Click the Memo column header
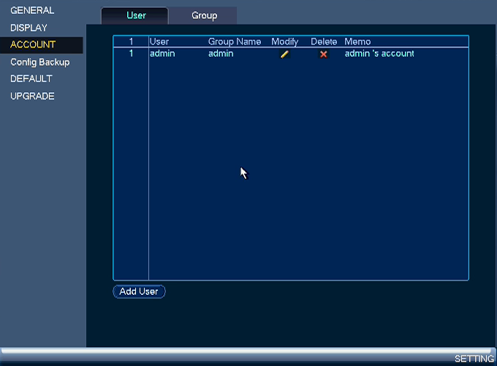497x366 pixels. click(357, 42)
